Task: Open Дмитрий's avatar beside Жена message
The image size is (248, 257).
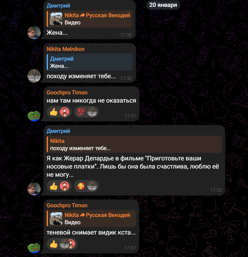Action: [34, 33]
